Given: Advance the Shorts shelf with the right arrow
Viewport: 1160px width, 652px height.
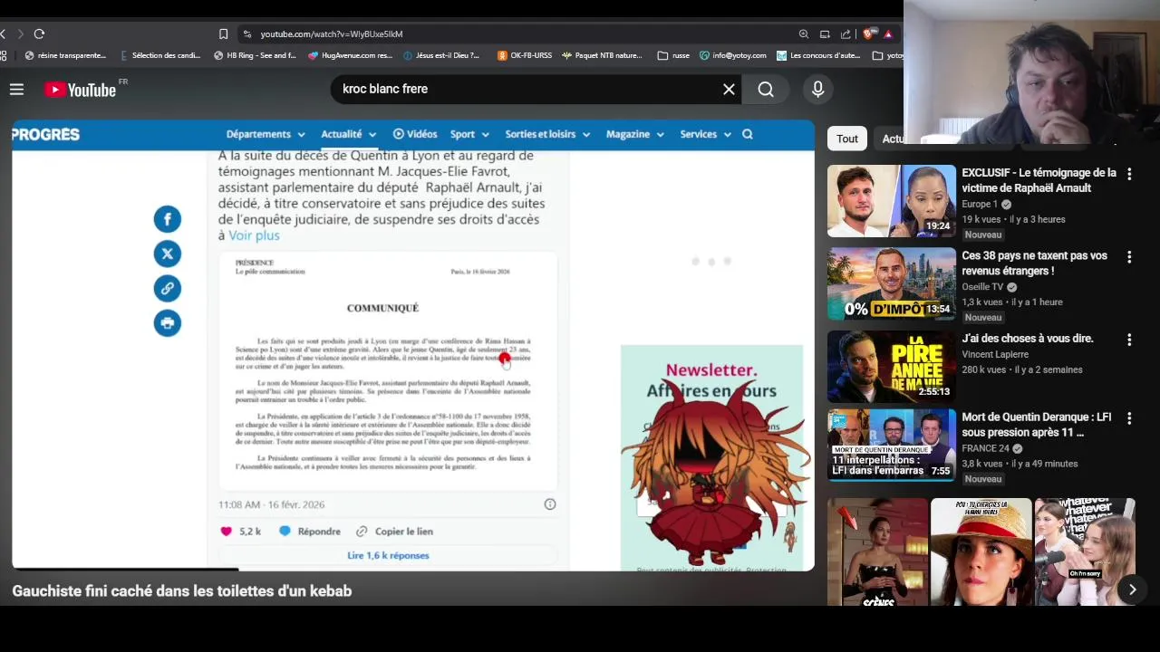Looking at the screenshot, I should [x=1132, y=590].
